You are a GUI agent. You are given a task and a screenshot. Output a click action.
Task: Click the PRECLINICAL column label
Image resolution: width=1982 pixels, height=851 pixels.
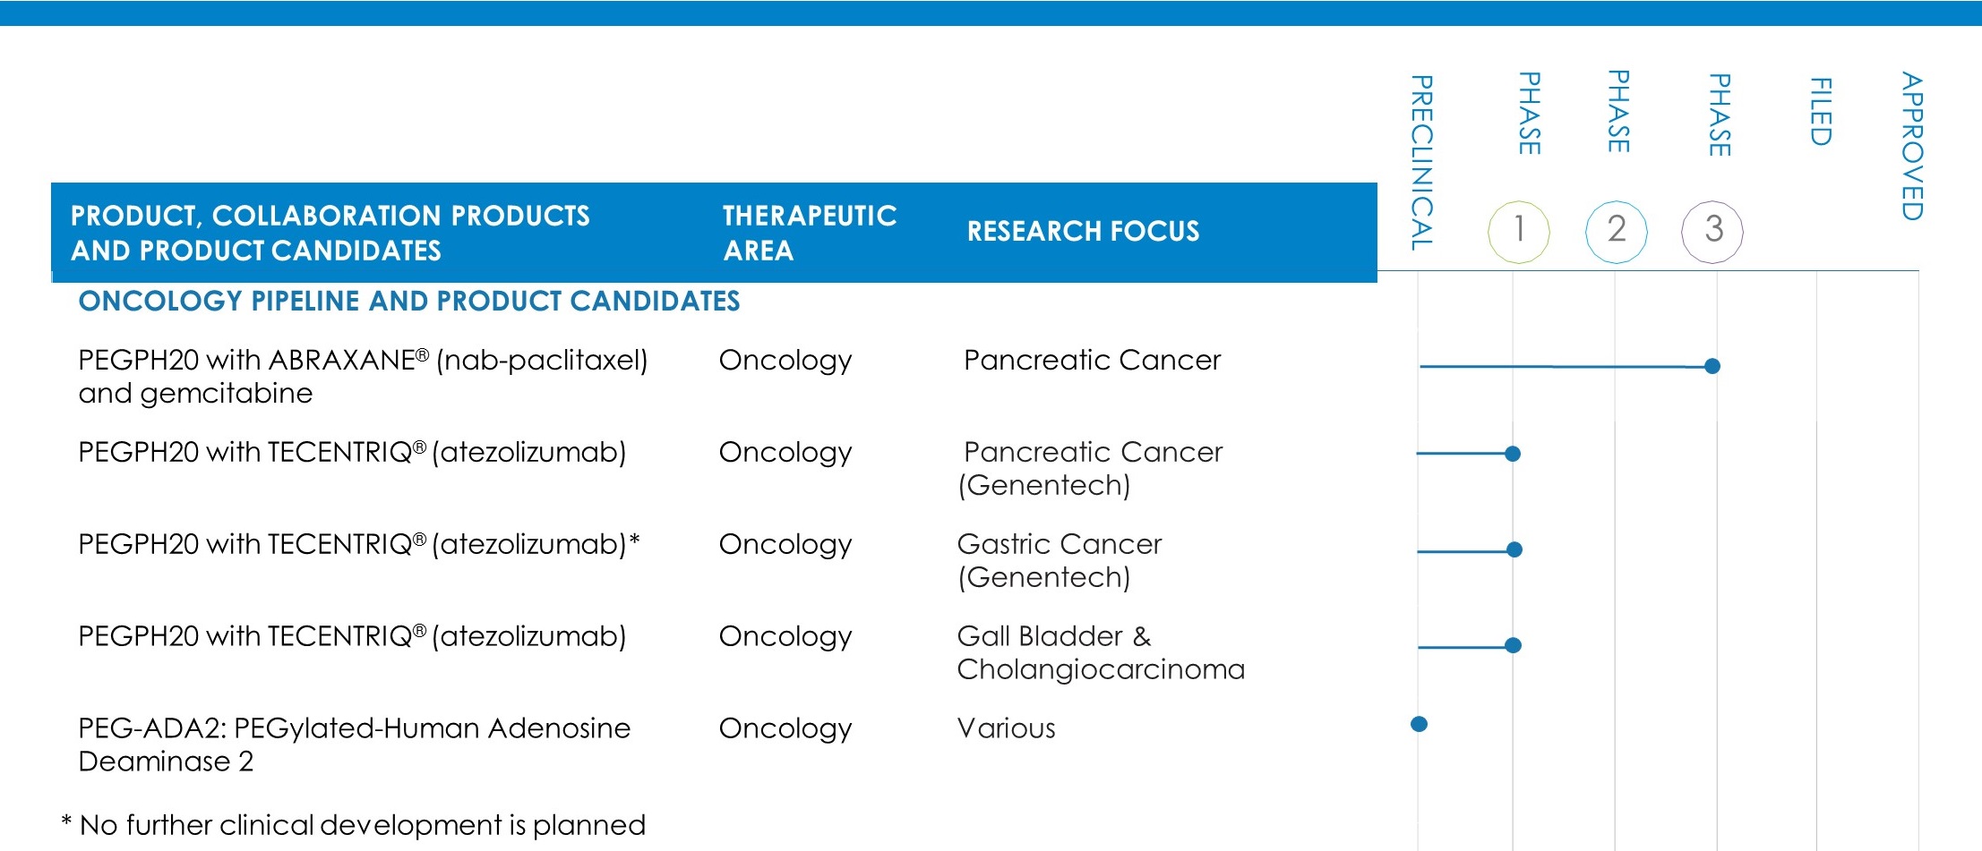coord(1421,162)
